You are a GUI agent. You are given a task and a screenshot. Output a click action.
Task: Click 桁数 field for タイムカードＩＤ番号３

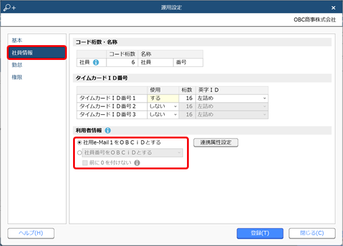[x=187, y=114]
